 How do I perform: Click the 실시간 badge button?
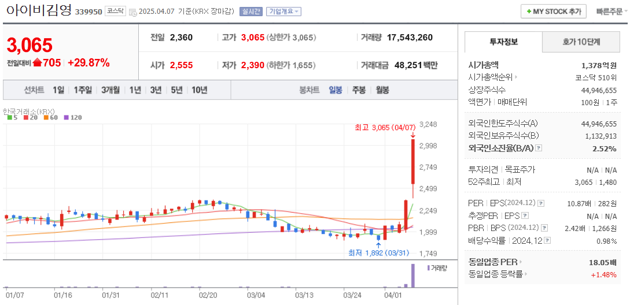pyautogui.click(x=250, y=12)
